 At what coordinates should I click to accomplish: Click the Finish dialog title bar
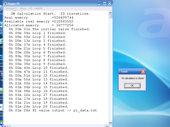point(129,71)
